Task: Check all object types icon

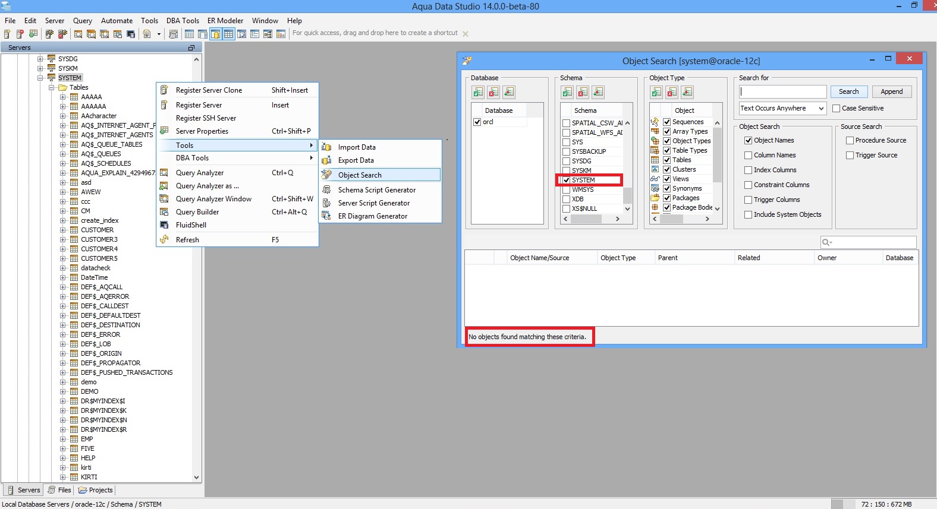Action: [x=656, y=92]
